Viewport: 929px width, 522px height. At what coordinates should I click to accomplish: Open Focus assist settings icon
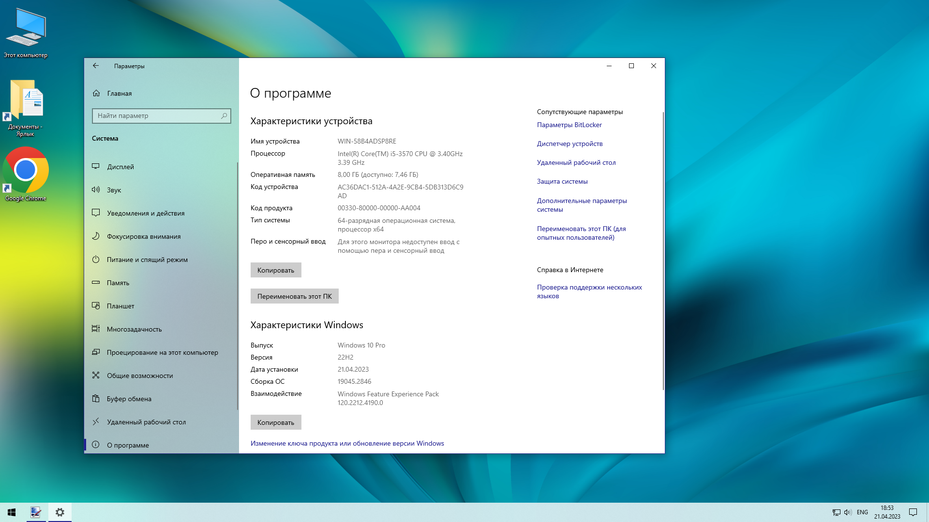pyautogui.click(x=96, y=236)
